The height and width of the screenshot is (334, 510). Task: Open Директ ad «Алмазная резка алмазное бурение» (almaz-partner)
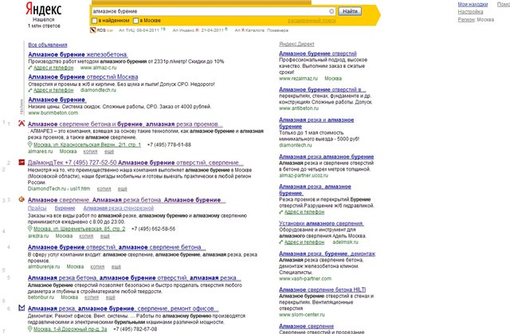[326, 156]
